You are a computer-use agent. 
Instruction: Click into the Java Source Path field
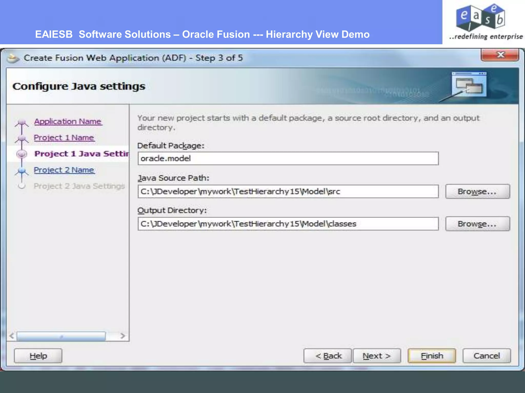pyautogui.click(x=288, y=191)
